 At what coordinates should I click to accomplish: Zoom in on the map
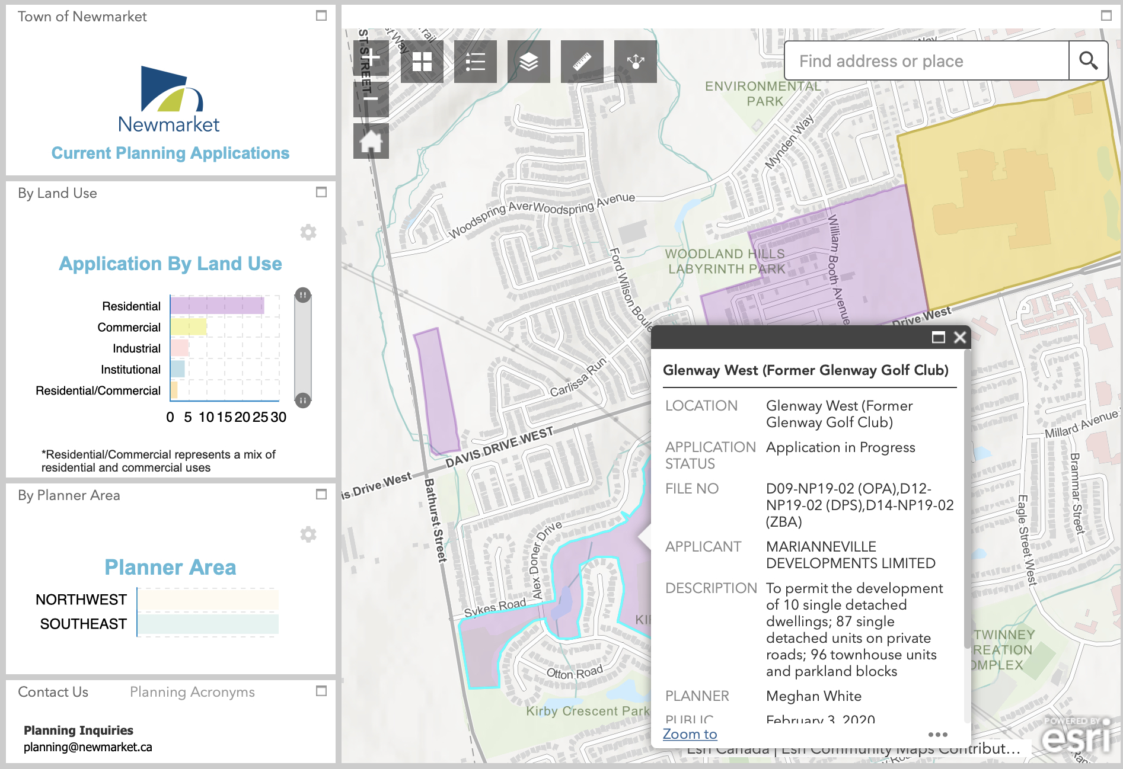(x=371, y=58)
